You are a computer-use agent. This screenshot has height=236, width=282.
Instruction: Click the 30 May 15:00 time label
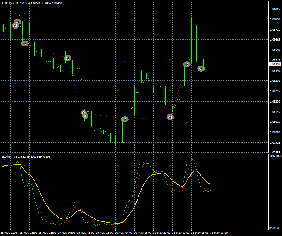point(143,233)
